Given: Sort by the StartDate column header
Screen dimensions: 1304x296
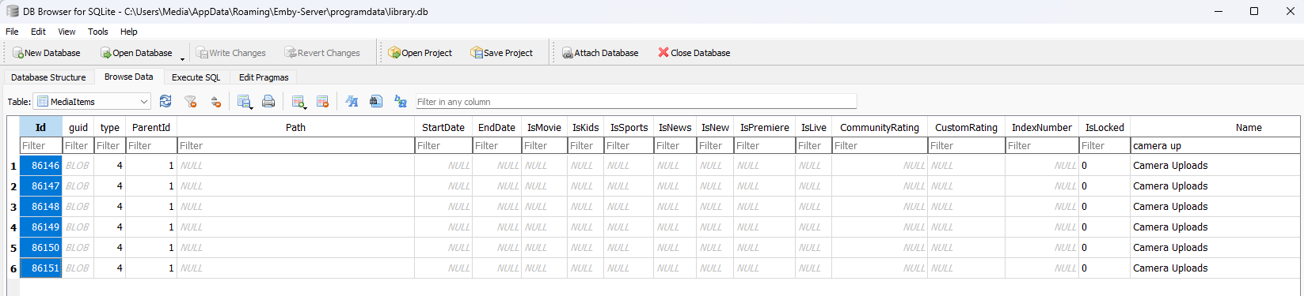Looking at the screenshot, I should coord(443,127).
